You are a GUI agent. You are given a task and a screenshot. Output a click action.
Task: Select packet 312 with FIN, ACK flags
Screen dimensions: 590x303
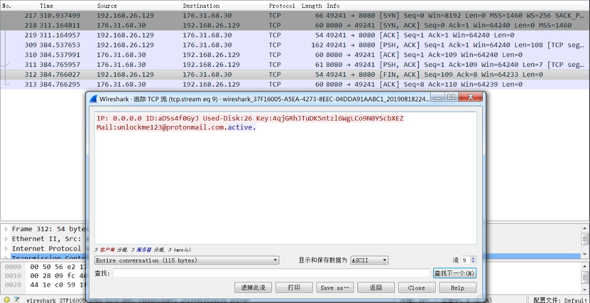coord(295,75)
